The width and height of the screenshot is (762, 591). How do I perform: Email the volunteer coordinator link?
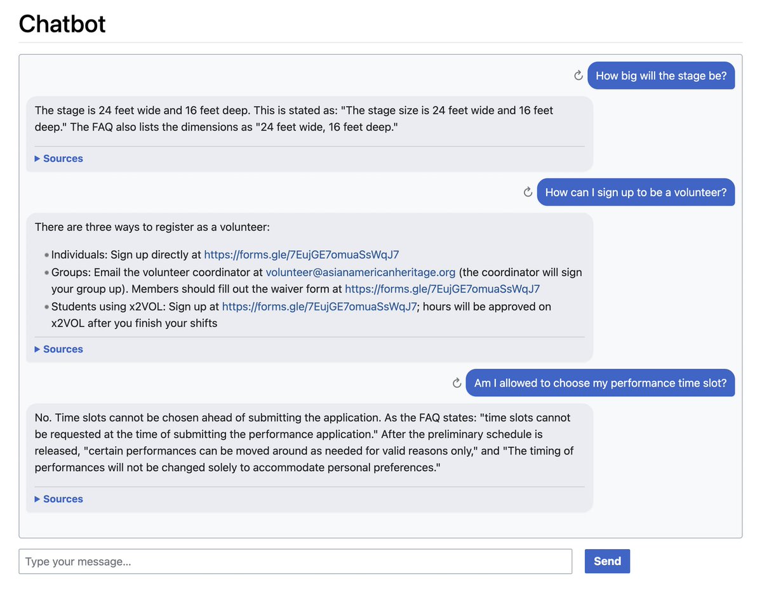[361, 272]
